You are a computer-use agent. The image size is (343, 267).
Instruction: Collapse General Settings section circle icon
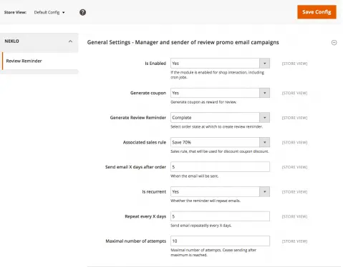(334, 43)
